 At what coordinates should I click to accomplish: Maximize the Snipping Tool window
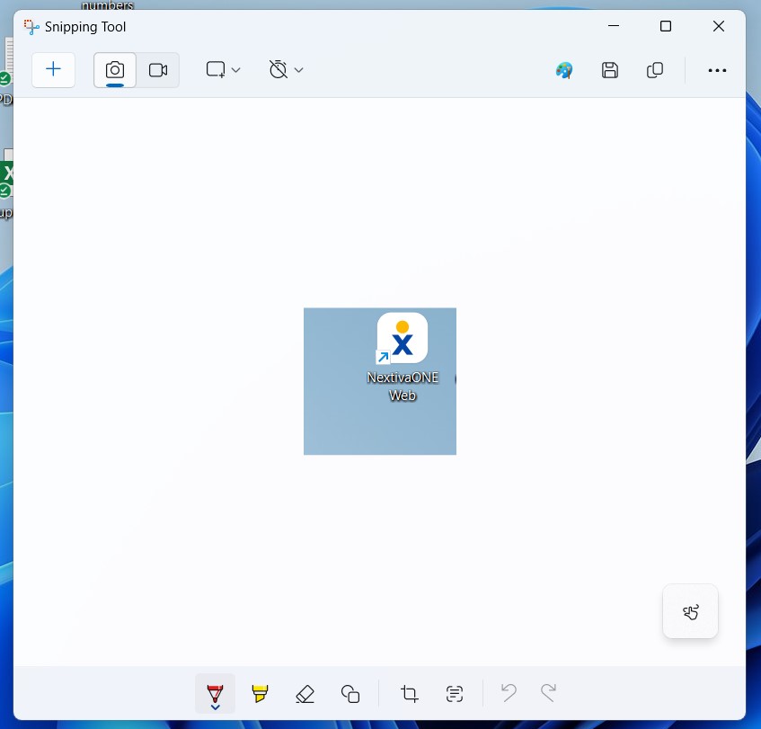pos(666,26)
